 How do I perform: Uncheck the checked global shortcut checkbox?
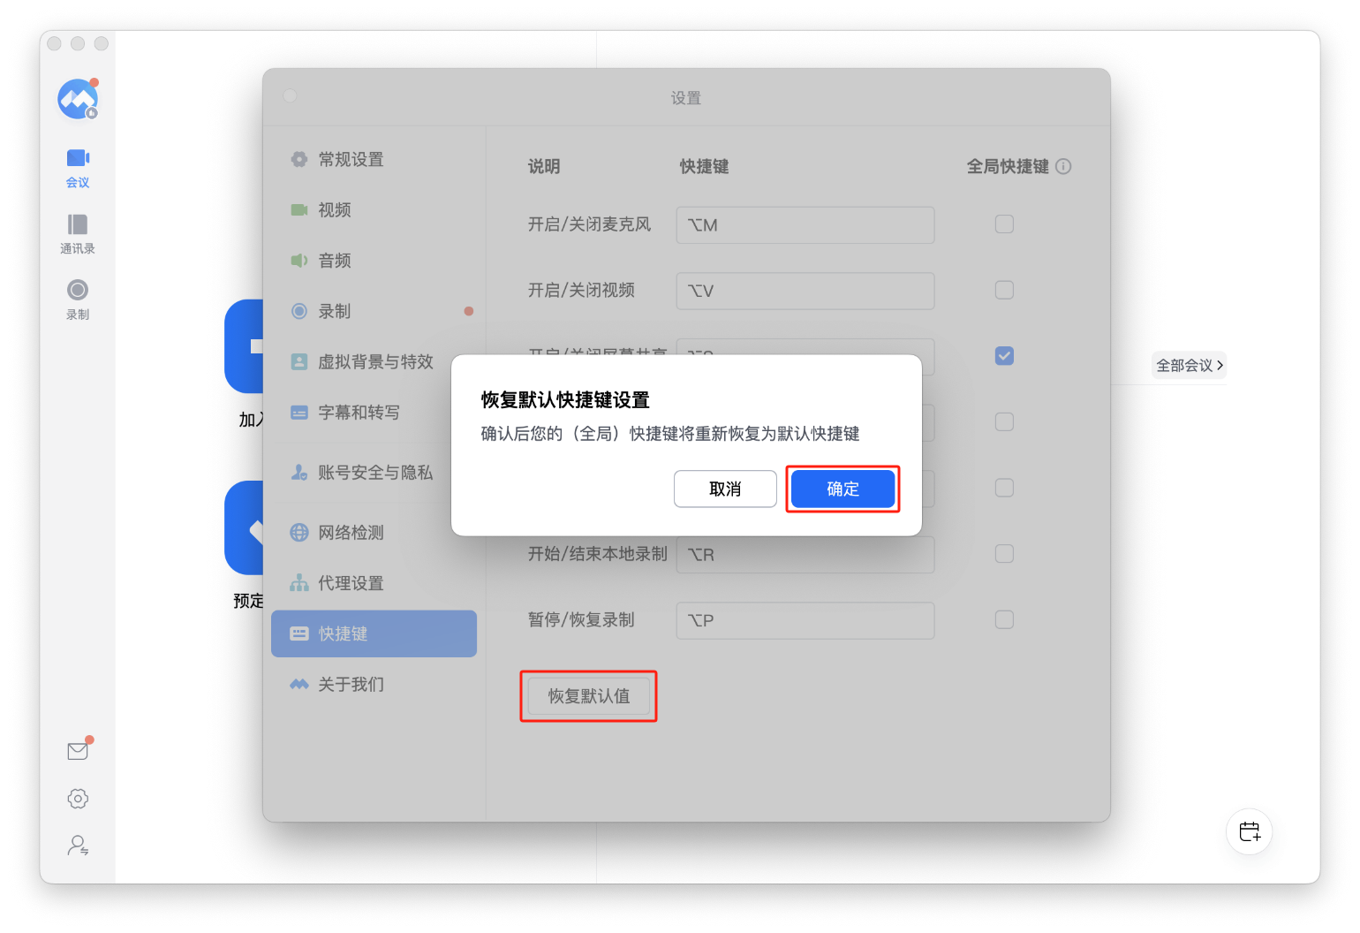[x=1004, y=356]
